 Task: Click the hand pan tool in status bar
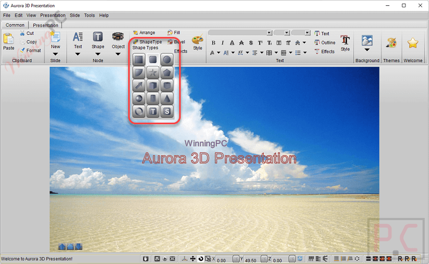[x=145, y=259]
